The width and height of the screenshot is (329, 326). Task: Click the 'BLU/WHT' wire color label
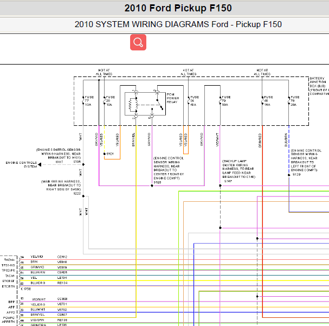click(38, 310)
